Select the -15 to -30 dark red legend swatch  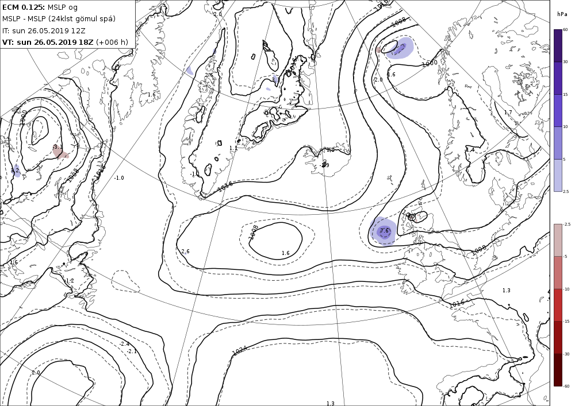(557, 337)
